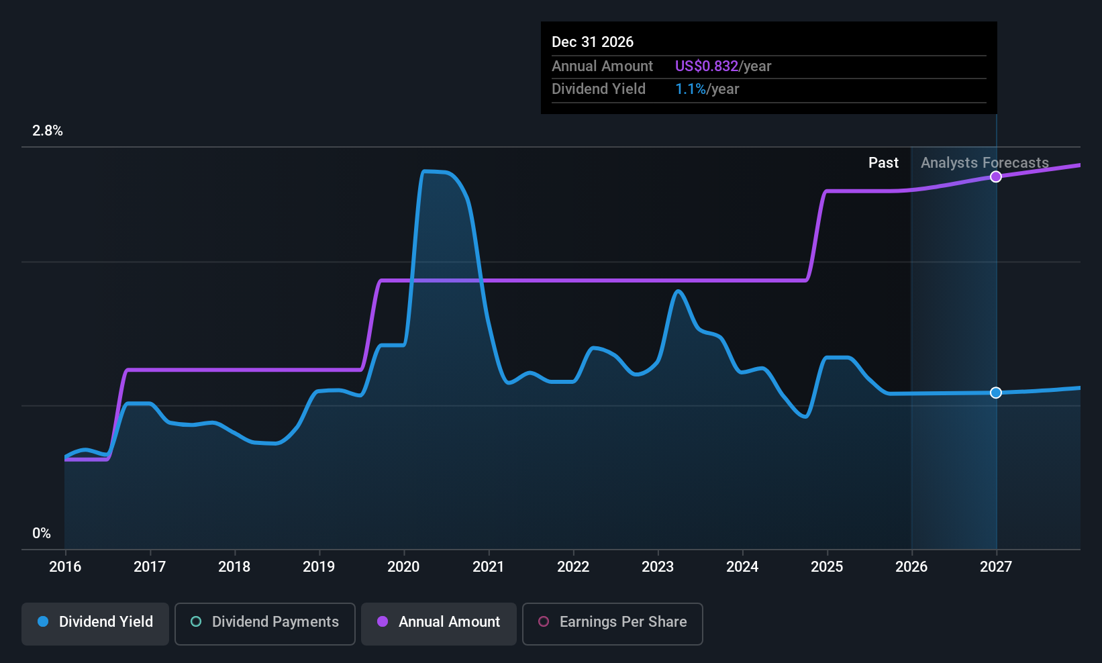The image size is (1102, 663).
Task: Click the 2023 x-axis year label
Action: (x=658, y=567)
